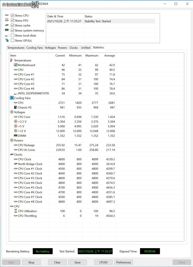Click the Maximum column header

click(x=91, y=56)
